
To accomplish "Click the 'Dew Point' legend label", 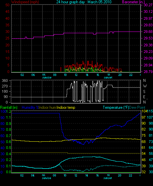I will click(137, 107).
